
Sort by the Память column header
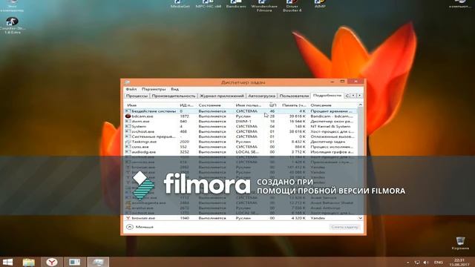point(294,105)
